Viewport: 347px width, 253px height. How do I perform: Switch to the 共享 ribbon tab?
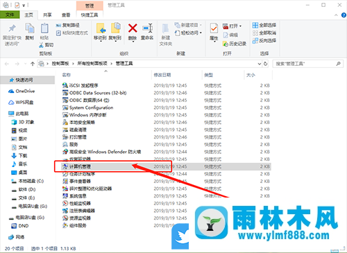click(47, 15)
